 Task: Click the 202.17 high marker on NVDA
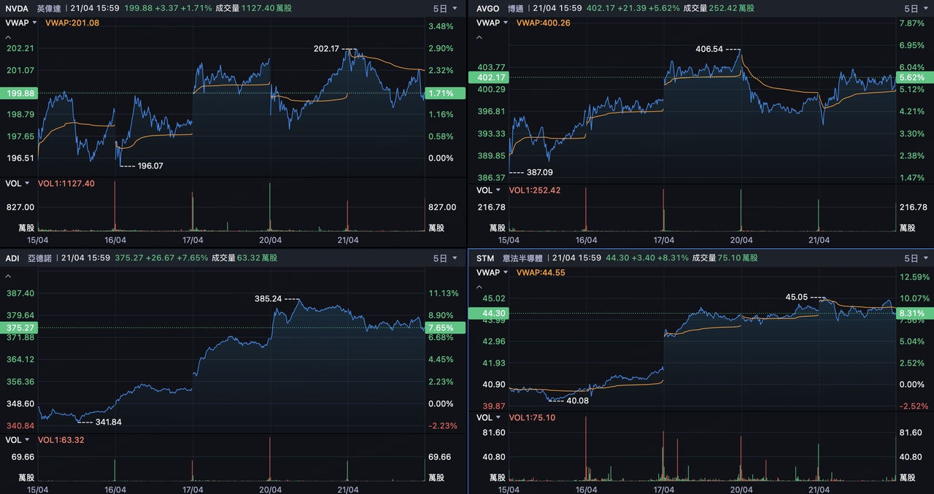click(326, 49)
